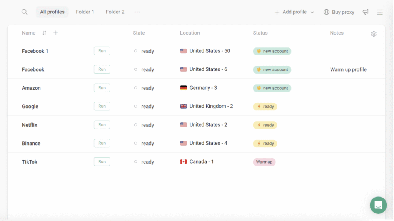This screenshot has width=394, height=221.
Task: Switch to the Folder 1 tab
Action: pyautogui.click(x=85, y=12)
